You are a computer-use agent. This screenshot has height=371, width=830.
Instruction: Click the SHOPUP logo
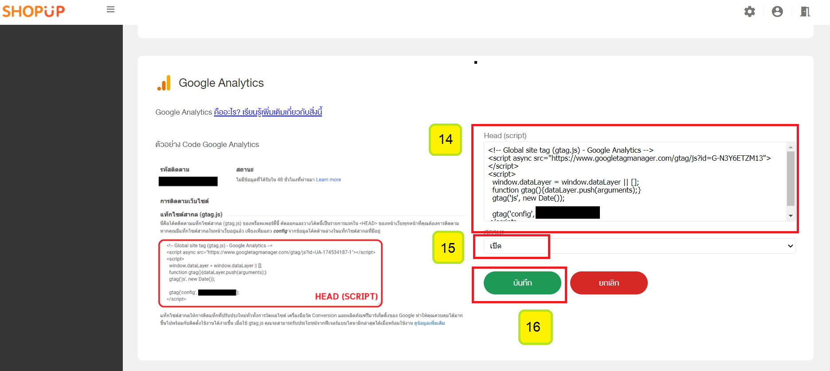pyautogui.click(x=34, y=11)
